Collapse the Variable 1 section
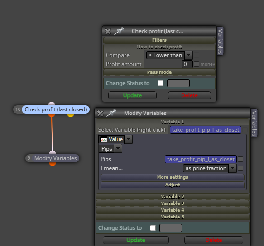Viewport: 264px width, 246px height. (x=173, y=122)
